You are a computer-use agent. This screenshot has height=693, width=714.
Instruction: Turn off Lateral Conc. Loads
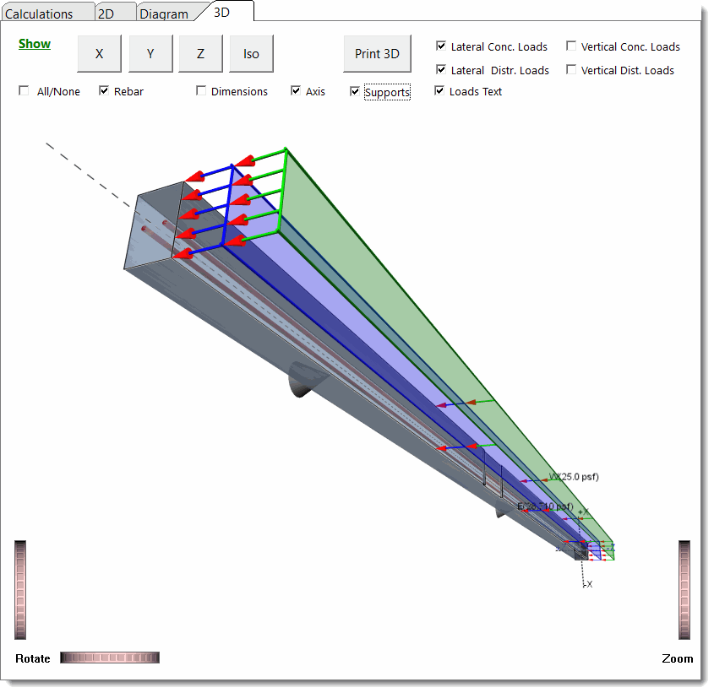pyautogui.click(x=441, y=46)
